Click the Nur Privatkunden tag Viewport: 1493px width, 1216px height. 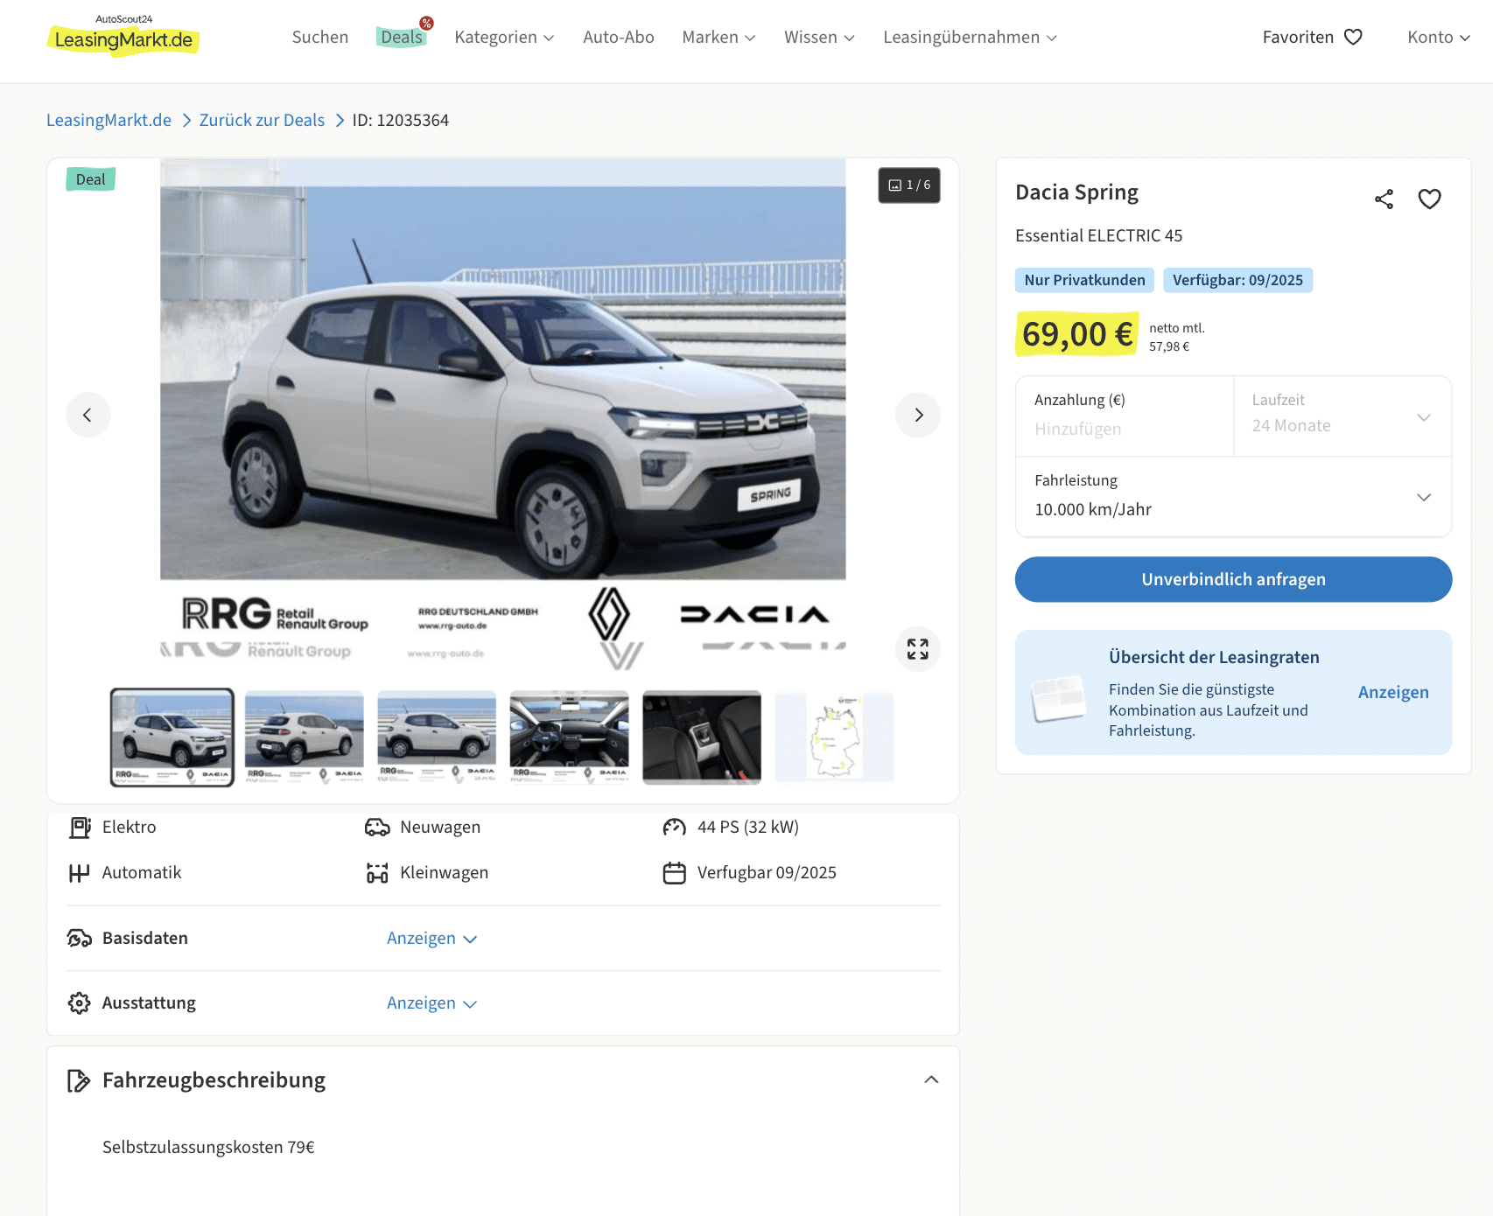click(1084, 280)
